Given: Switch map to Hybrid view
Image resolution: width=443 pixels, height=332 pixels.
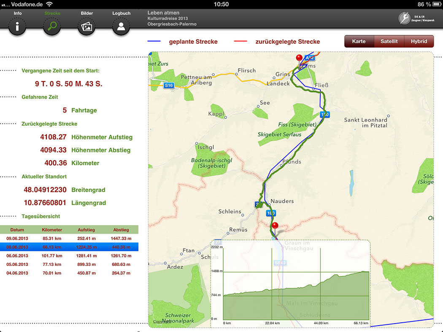Looking at the screenshot, I should [419, 41].
